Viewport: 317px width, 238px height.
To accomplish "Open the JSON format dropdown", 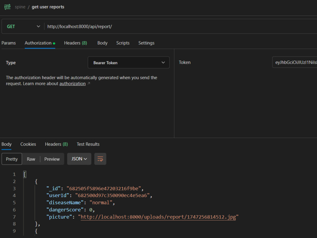I will pyautogui.click(x=79, y=159).
